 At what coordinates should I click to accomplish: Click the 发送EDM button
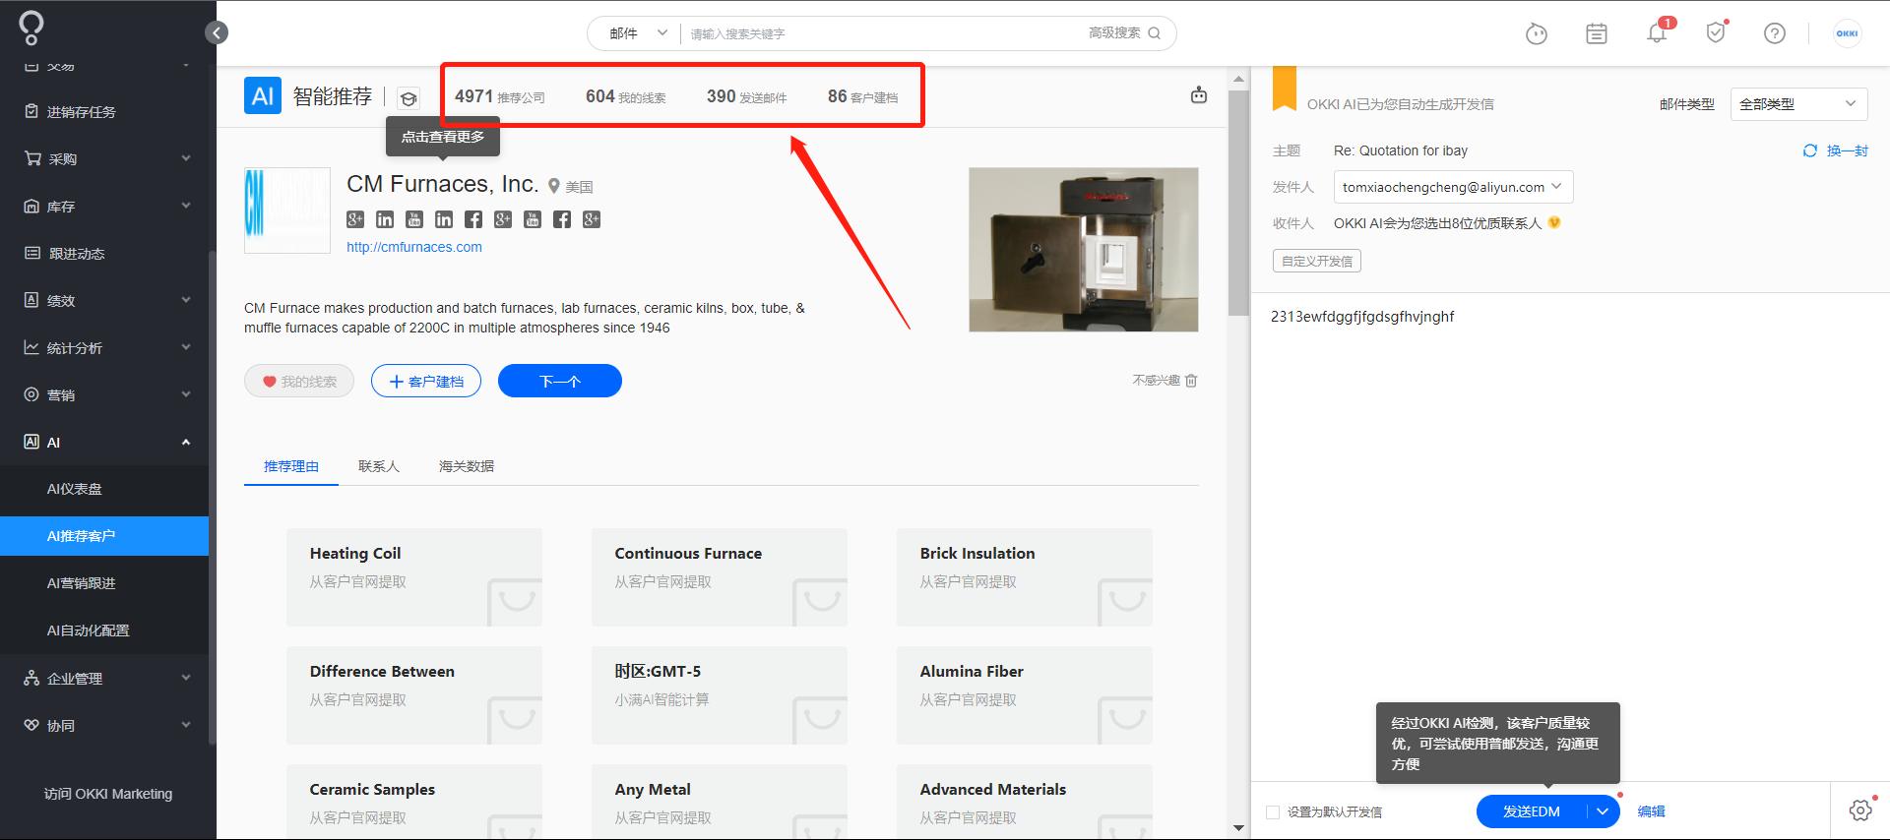(1532, 811)
